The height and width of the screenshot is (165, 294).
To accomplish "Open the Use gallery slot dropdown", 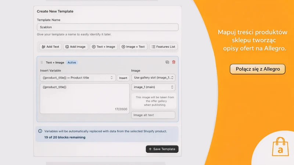I will [153, 78].
